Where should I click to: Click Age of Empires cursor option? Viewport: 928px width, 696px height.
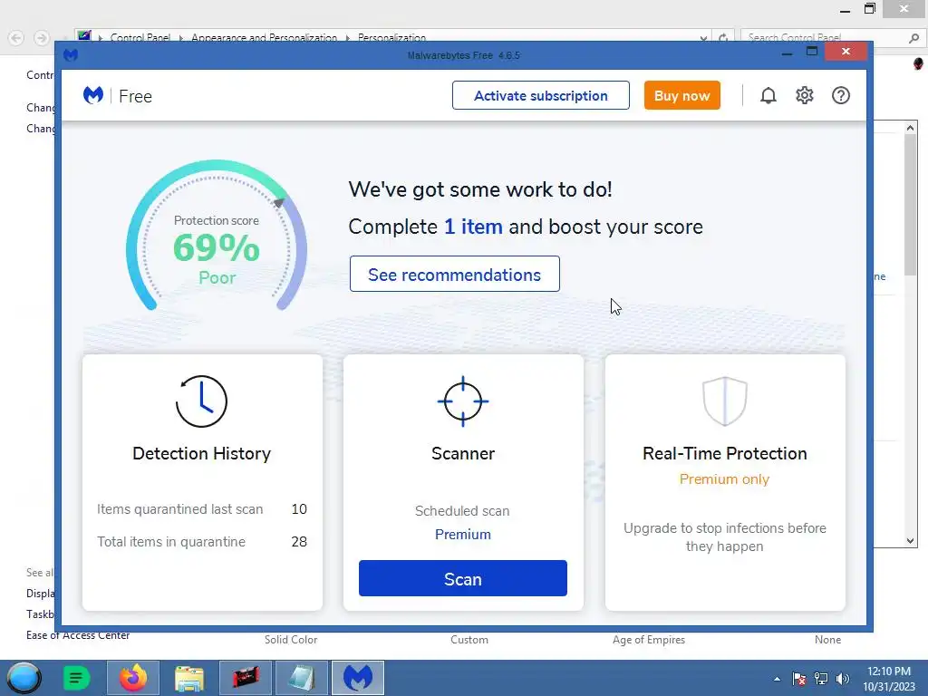[x=649, y=640]
